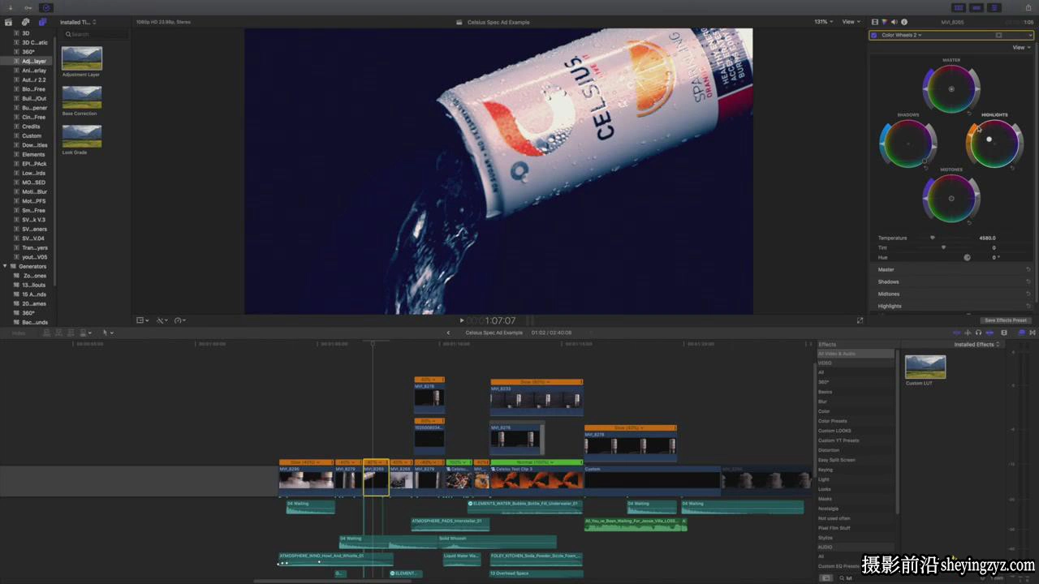Open the Color inspector prism icon

point(884,22)
